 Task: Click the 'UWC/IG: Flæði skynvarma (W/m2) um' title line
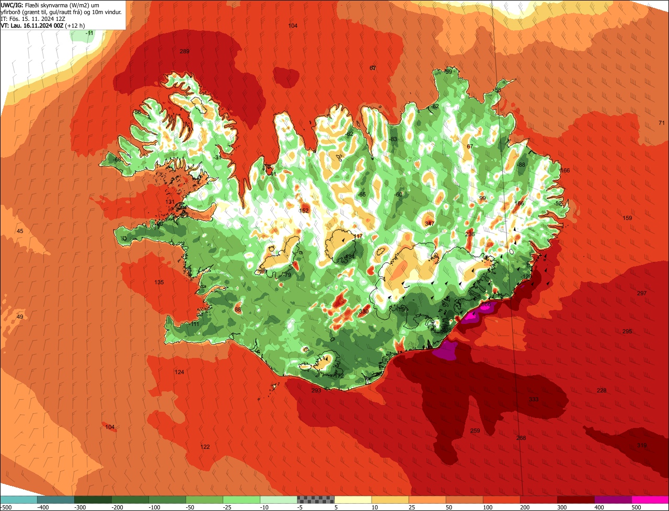[x=50, y=5]
